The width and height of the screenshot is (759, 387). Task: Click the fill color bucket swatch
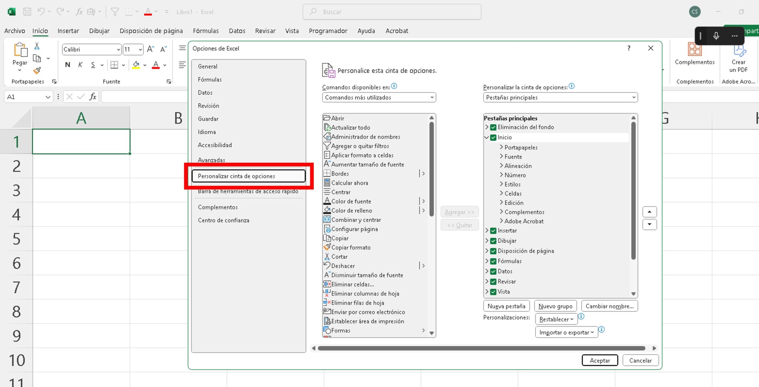coord(136,65)
